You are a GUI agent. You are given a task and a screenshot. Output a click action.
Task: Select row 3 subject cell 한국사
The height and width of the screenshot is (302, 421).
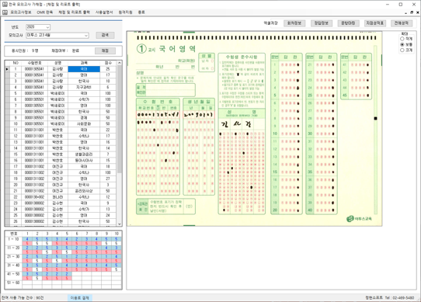click(84, 81)
